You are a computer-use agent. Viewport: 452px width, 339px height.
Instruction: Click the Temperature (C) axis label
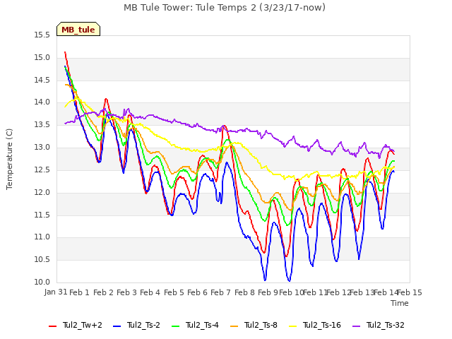point(9,159)
